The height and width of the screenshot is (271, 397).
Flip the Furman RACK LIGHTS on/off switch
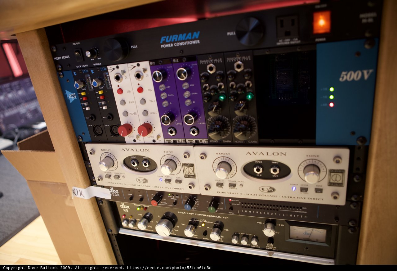tap(79, 55)
